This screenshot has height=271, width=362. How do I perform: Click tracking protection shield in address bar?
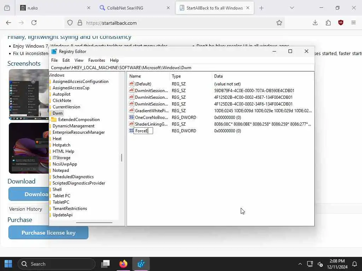[70, 23]
